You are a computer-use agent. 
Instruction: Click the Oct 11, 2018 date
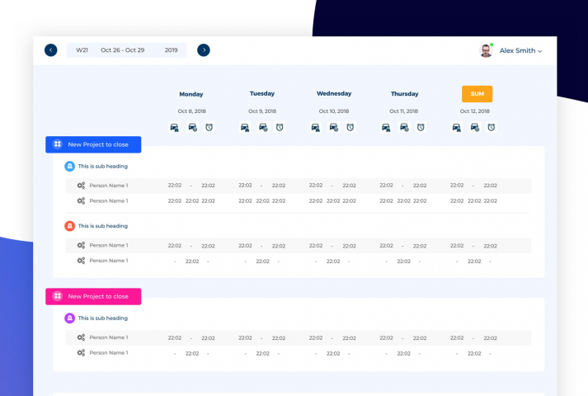tap(404, 111)
